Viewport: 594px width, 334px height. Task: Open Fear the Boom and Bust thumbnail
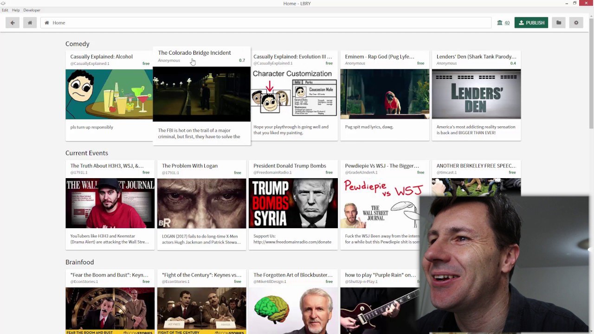(x=110, y=310)
